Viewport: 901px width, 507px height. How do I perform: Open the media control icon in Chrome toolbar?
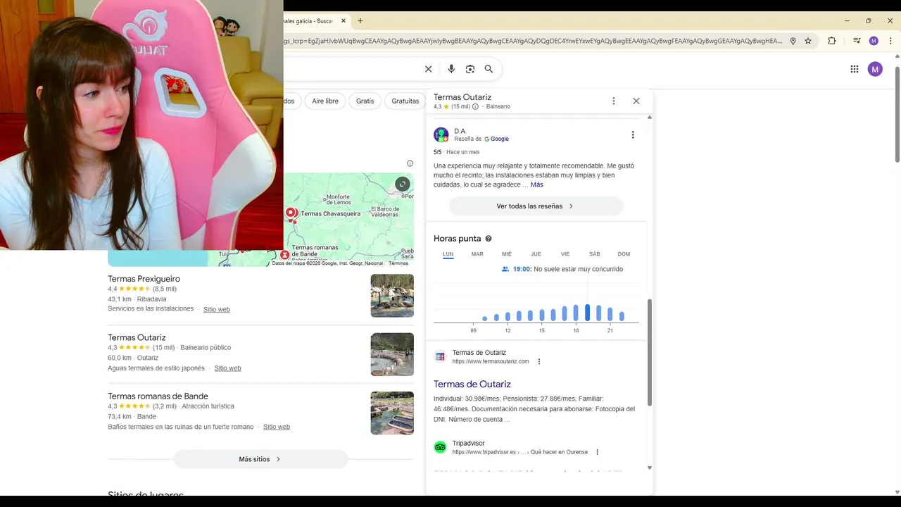point(857,41)
